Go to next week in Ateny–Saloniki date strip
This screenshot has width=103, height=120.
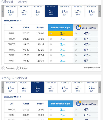pyautogui.click(x=99, y=87)
